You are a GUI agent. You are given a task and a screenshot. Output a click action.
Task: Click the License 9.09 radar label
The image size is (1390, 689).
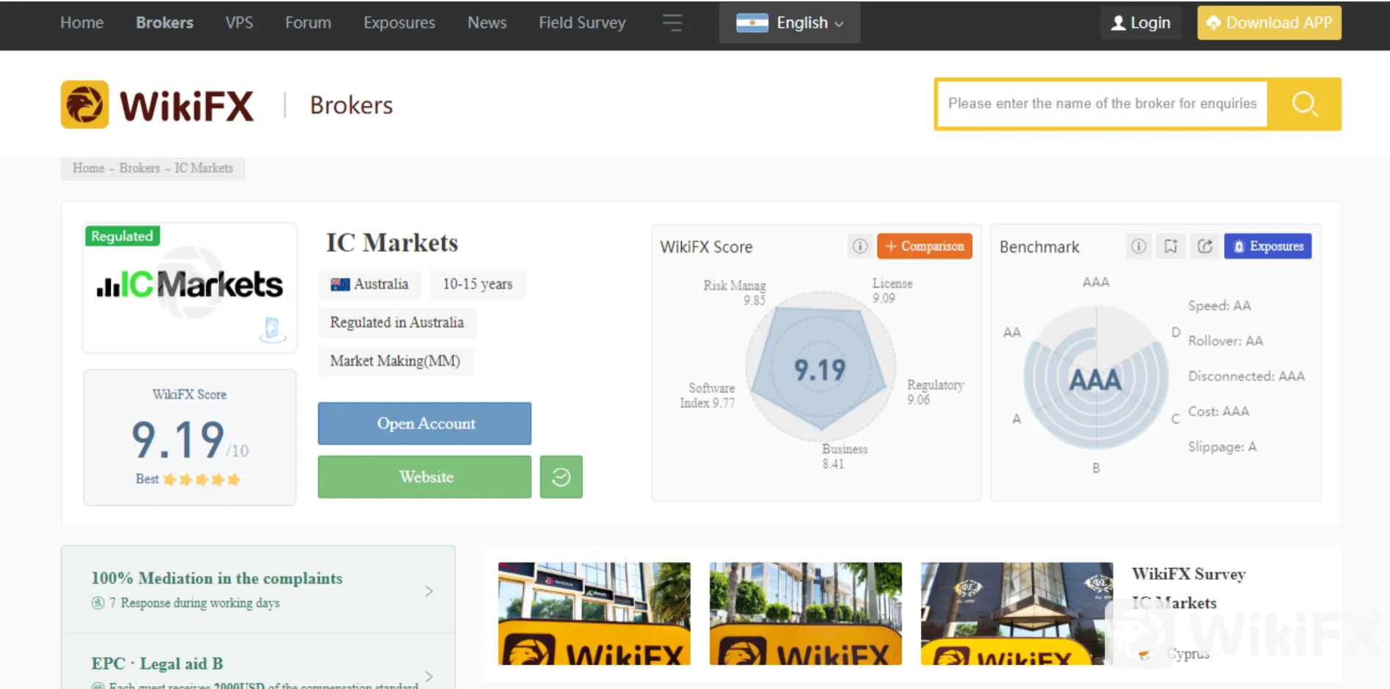892,291
